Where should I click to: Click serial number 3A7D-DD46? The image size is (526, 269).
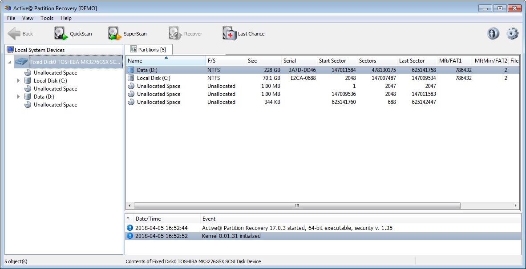tap(302, 70)
